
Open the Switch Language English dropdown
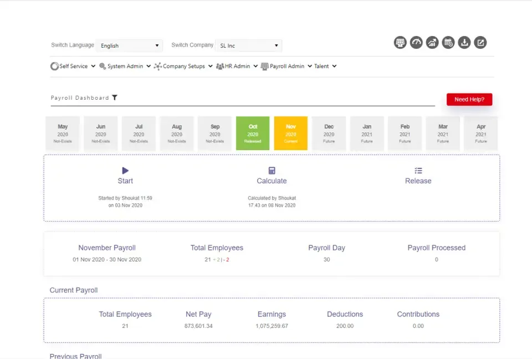(129, 45)
